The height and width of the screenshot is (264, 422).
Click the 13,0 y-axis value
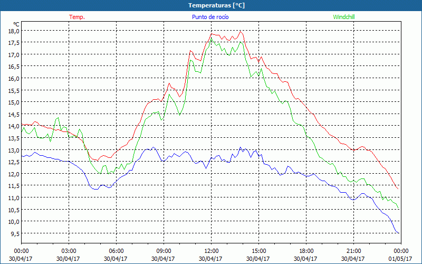click(14, 150)
